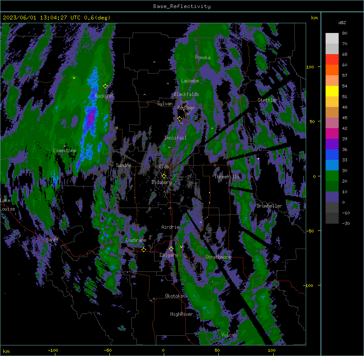Click the yellow diamond marker above Didsbury
364x356 pixels.
[164, 176]
